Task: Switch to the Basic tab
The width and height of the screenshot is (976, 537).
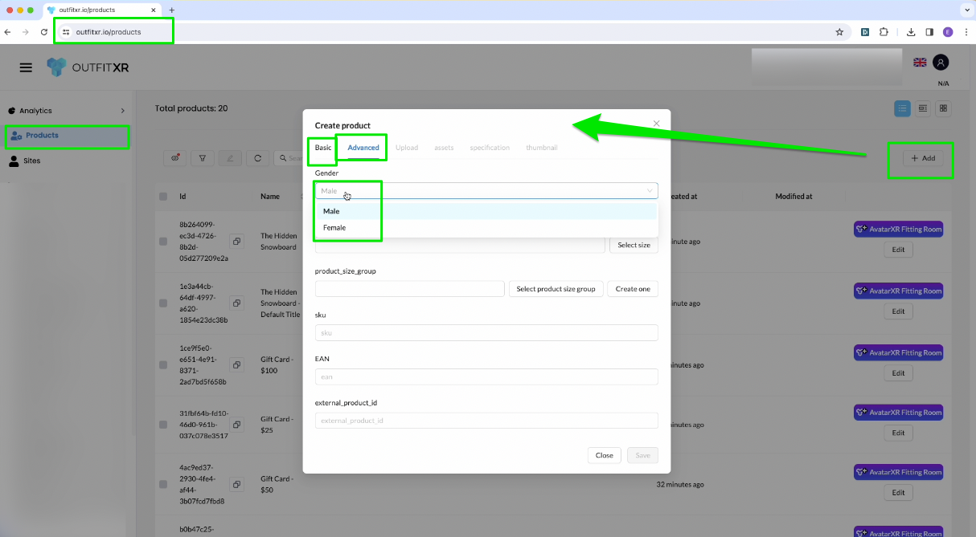Action: pos(323,148)
